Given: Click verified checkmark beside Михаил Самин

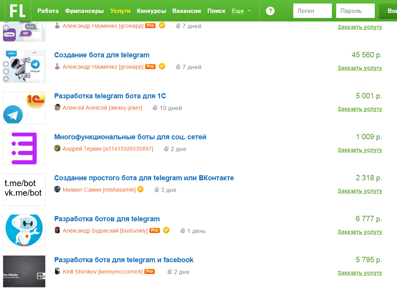Looking at the screenshot, I should [140, 189].
